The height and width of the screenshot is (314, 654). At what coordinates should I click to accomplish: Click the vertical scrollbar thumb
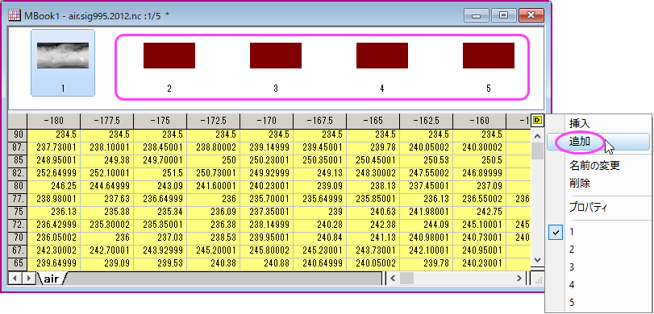[x=537, y=151]
